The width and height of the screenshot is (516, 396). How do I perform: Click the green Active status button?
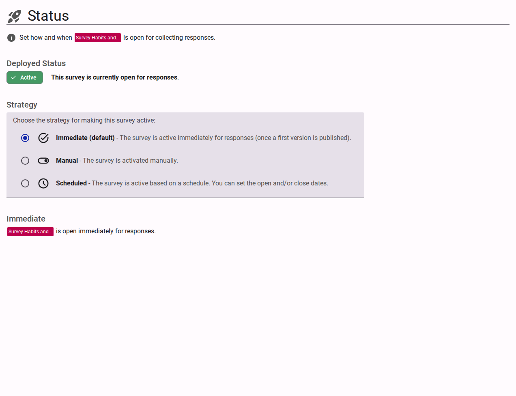click(x=25, y=77)
